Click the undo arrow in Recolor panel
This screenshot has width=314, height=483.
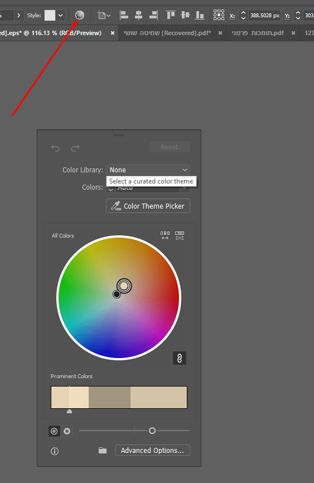coord(55,148)
